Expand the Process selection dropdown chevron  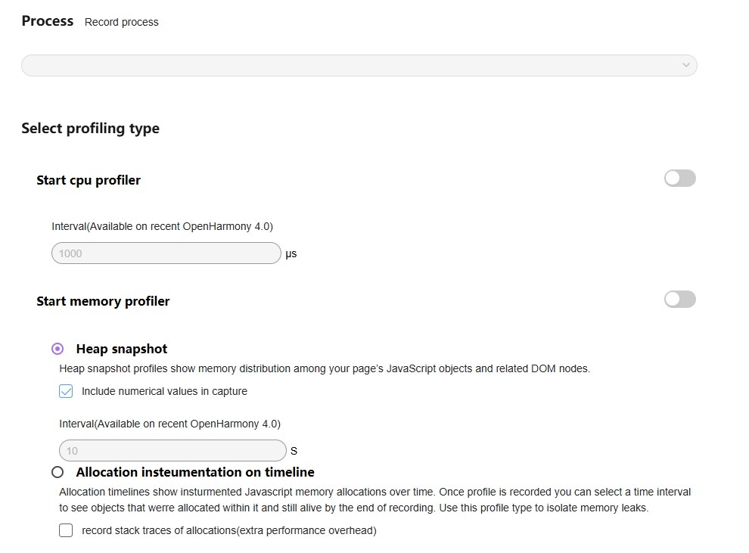pyautogui.click(x=685, y=65)
